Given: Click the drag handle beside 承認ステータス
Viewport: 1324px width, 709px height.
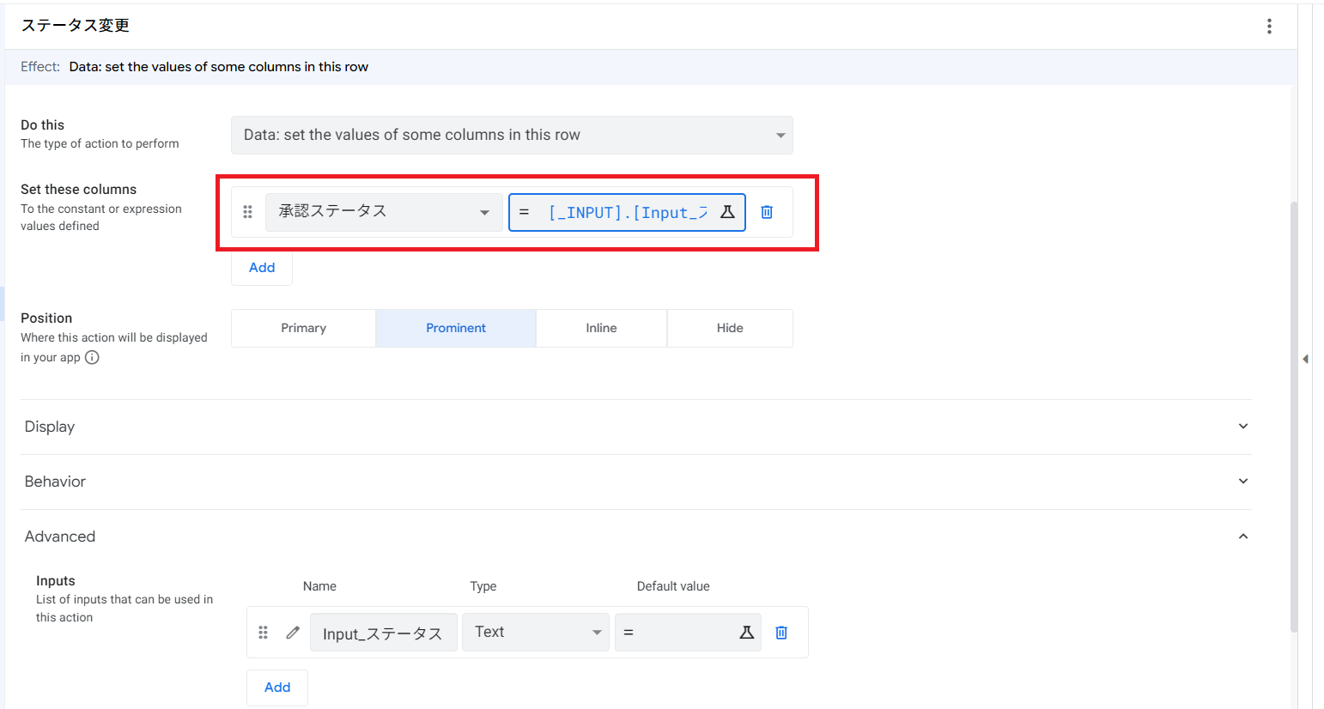Looking at the screenshot, I should click(x=247, y=212).
